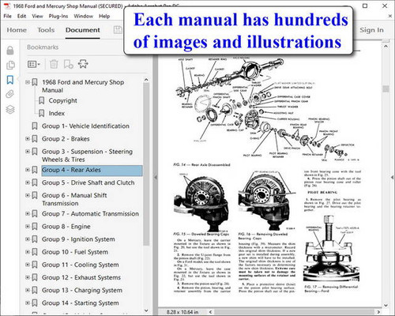
Task: Click the save file toolbar icon
Action: click(x=118, y=30)
